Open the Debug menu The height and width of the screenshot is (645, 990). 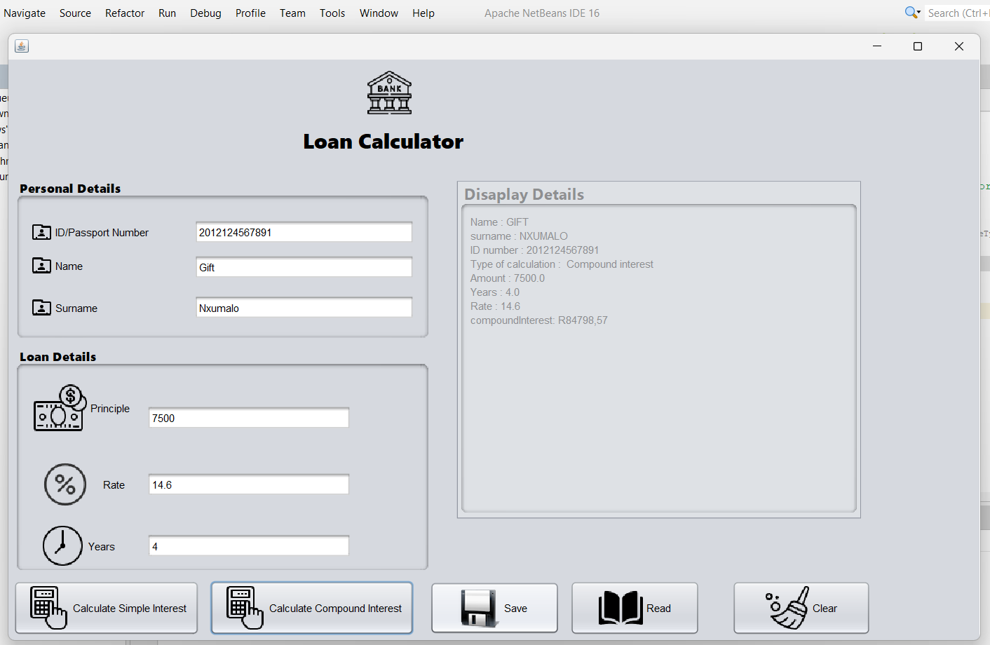[205, 13]
